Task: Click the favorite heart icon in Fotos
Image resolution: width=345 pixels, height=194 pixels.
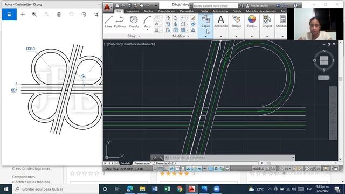Action: (x=71, y=15)
